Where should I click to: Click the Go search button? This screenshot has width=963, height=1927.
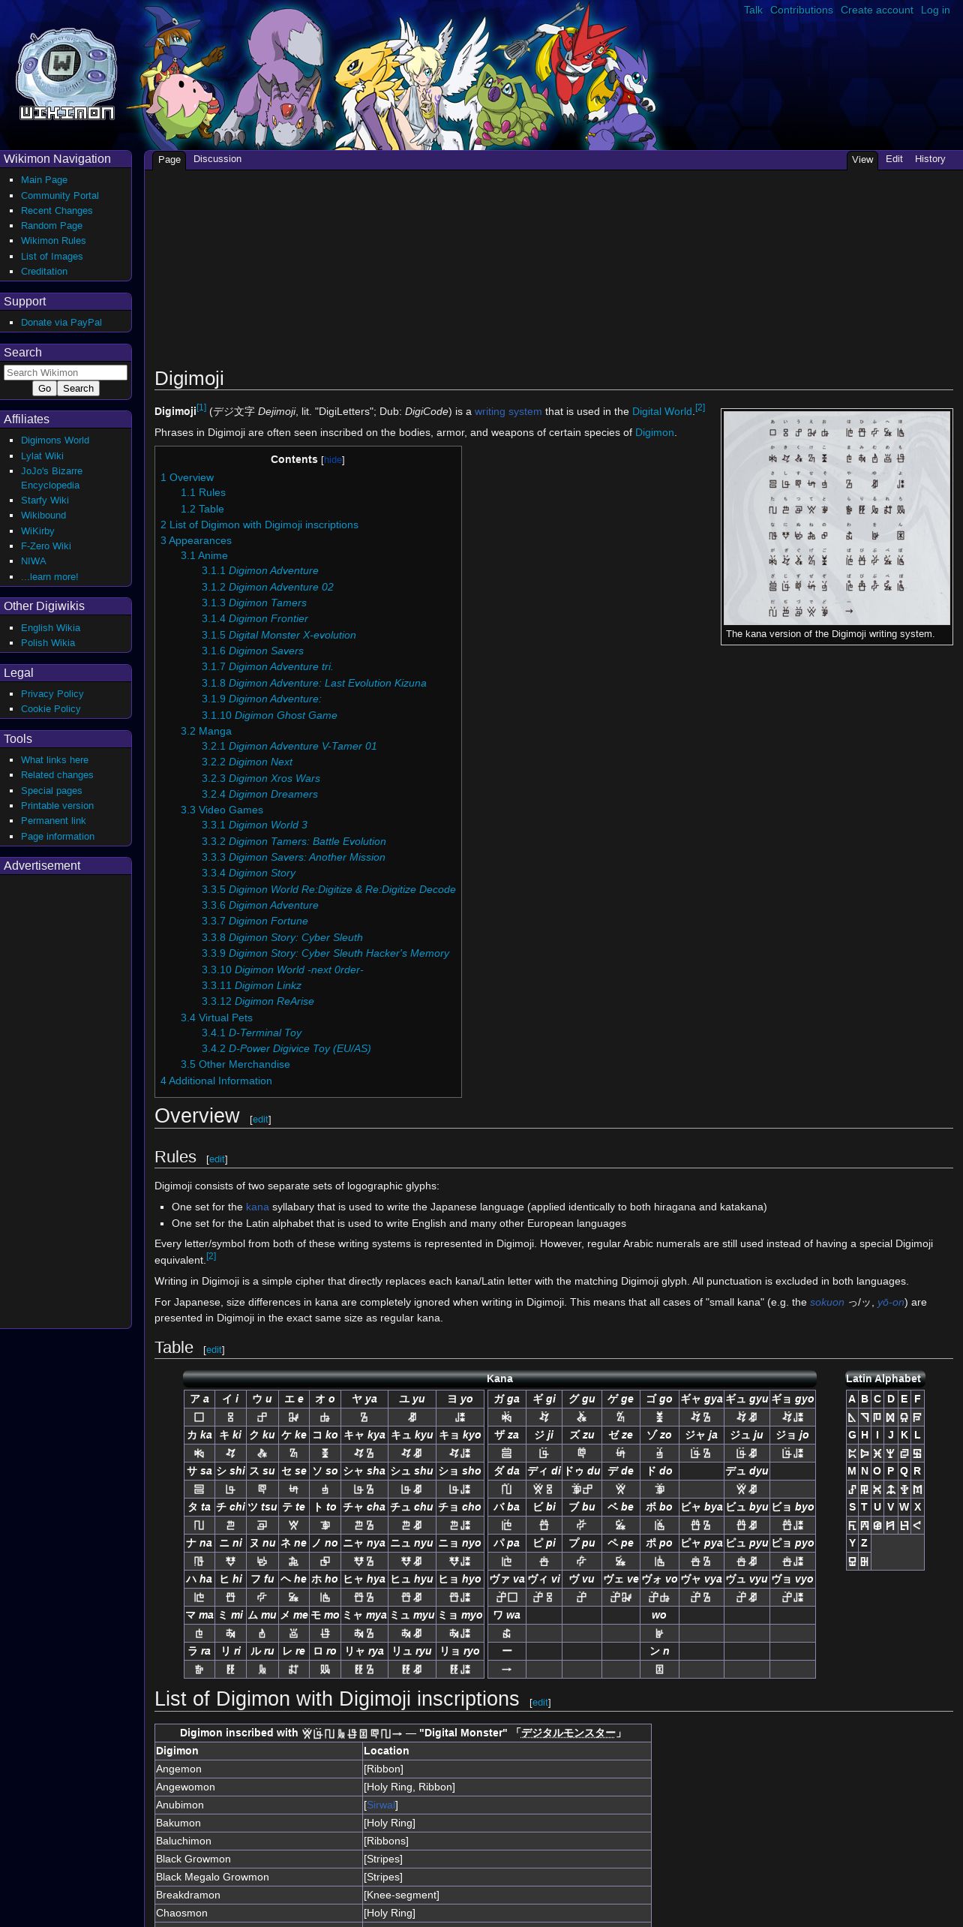pyautogui.click(x=45, y=388)
